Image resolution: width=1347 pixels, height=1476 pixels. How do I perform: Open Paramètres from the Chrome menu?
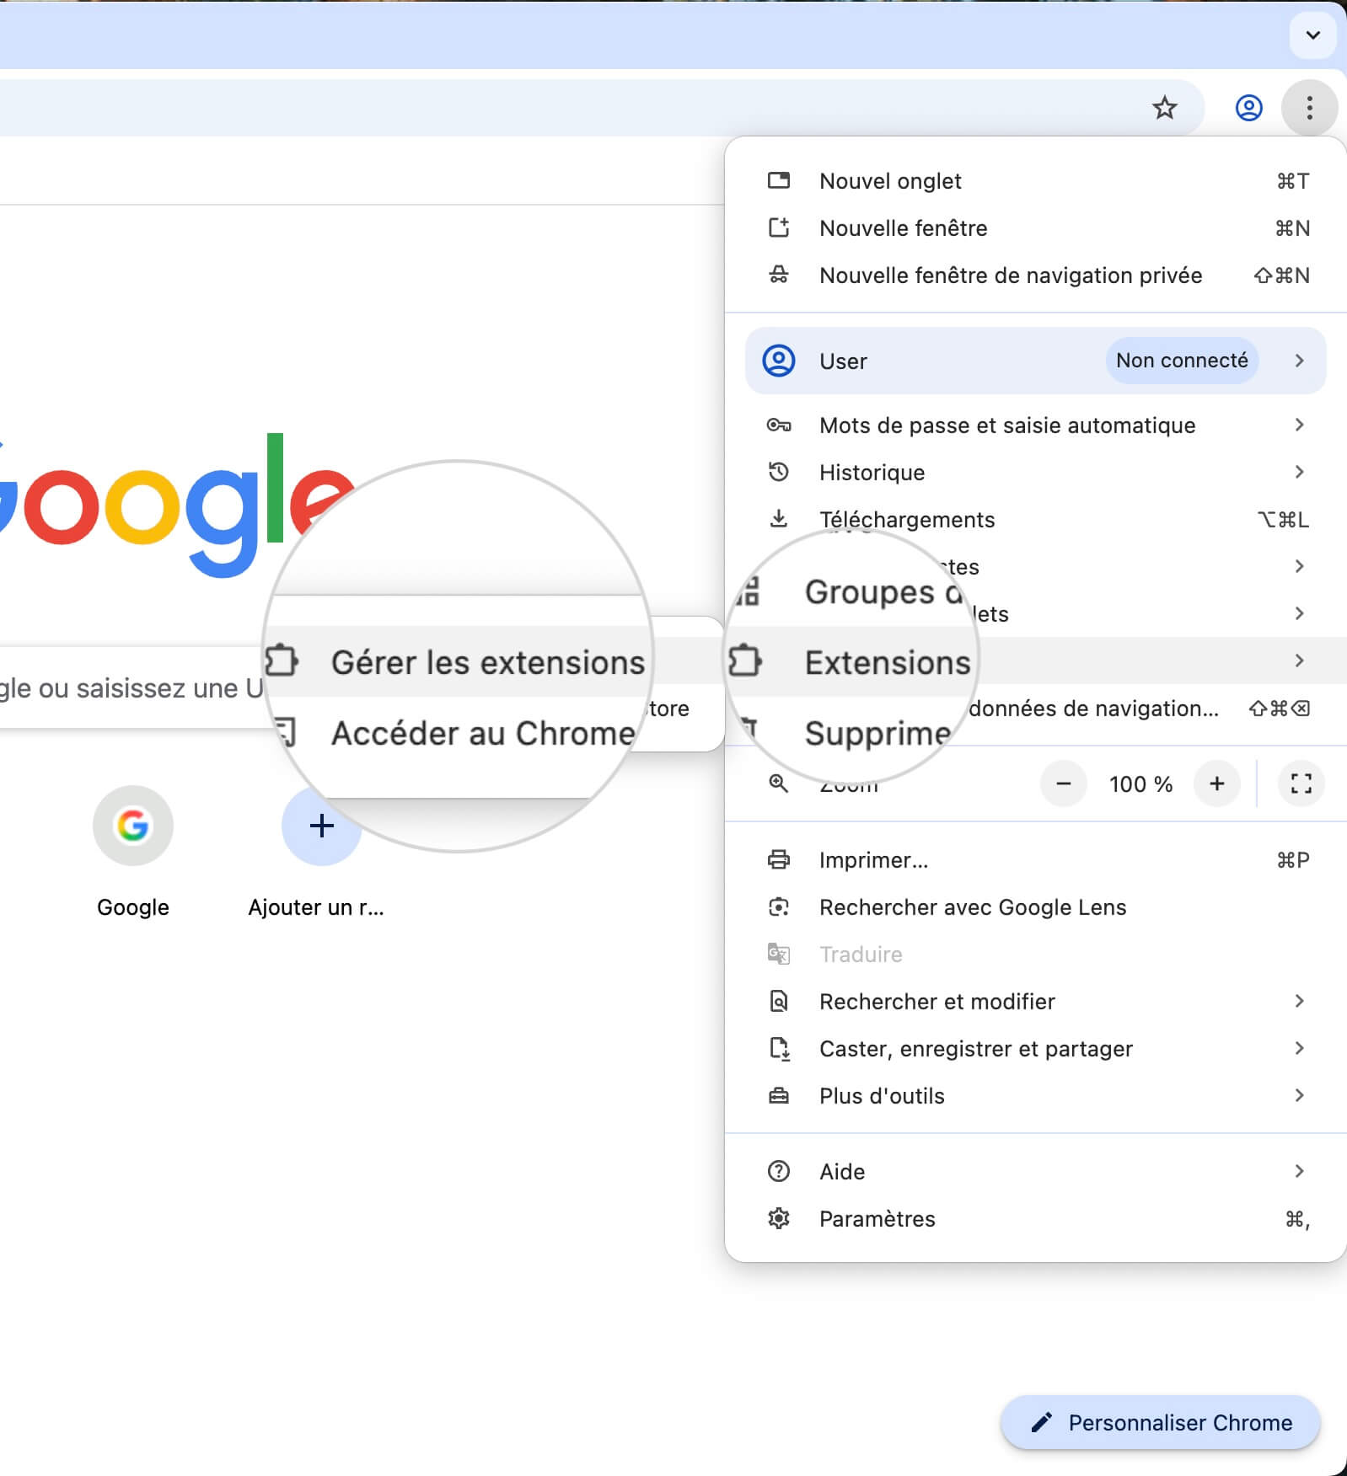tap(1035, 1218)
